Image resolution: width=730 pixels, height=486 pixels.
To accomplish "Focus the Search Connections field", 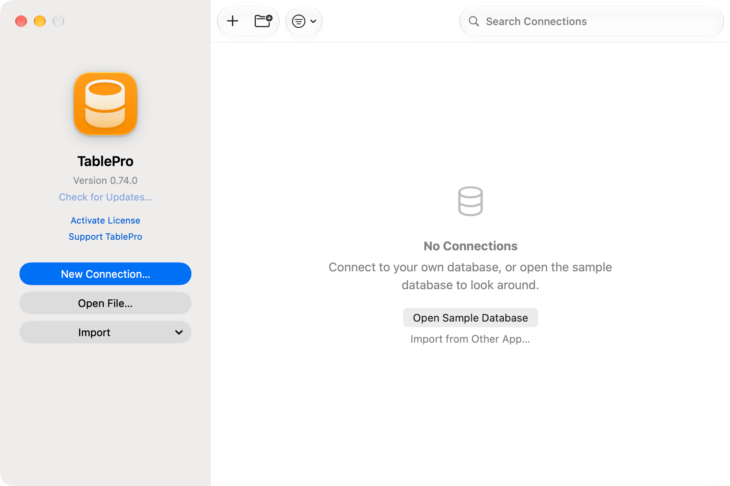I will (x=591, y=21).
